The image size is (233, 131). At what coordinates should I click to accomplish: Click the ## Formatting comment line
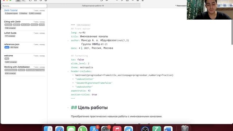tap(79, 56)
